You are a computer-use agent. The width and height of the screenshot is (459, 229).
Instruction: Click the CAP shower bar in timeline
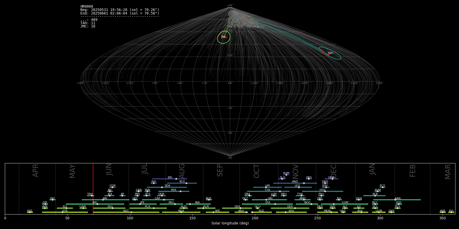point(158,200)
